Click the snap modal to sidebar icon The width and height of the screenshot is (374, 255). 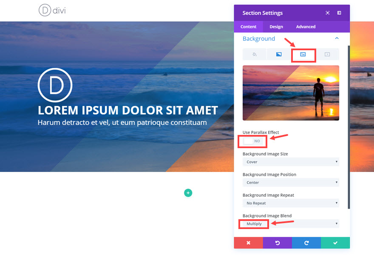(x=339, y=13)
